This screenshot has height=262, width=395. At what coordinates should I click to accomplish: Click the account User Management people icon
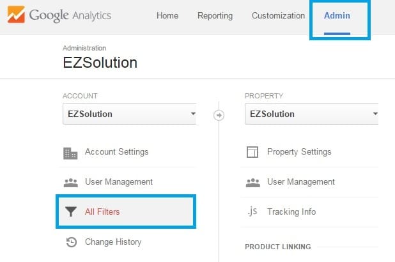[70, 183]
